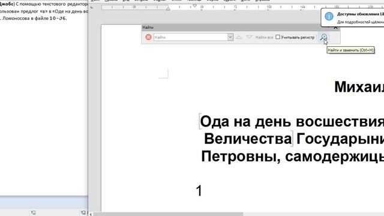384x216 pixels.
Task: Click the Петровны, самодержицы line
Action: [x=292, y=156]
